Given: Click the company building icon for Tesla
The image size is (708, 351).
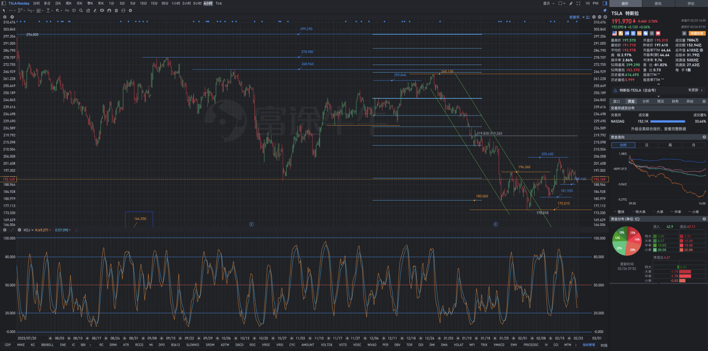Looking at the screenshot, I should [615, 90].
